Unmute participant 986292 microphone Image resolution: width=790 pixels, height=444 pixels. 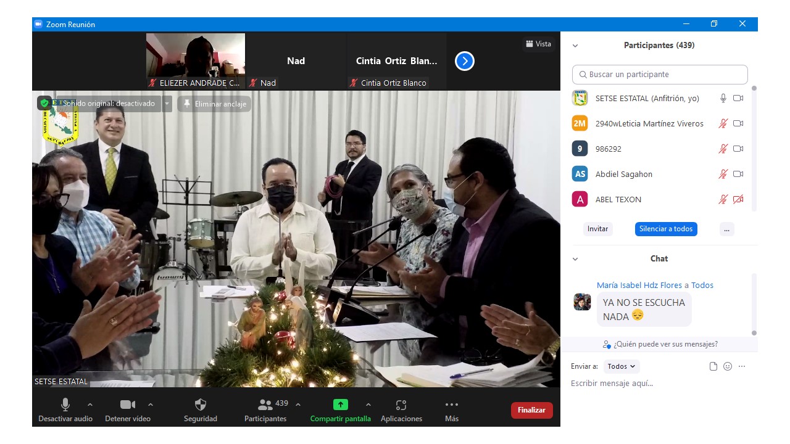tap(723, 149)
